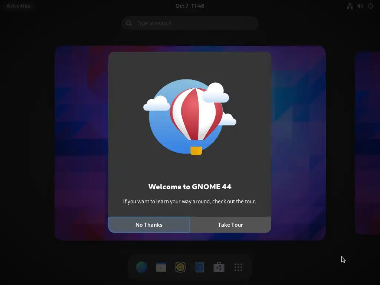Launch the Rhythmbox speaker icon in dash
The image size is (380, 285).
coord(180,267)
